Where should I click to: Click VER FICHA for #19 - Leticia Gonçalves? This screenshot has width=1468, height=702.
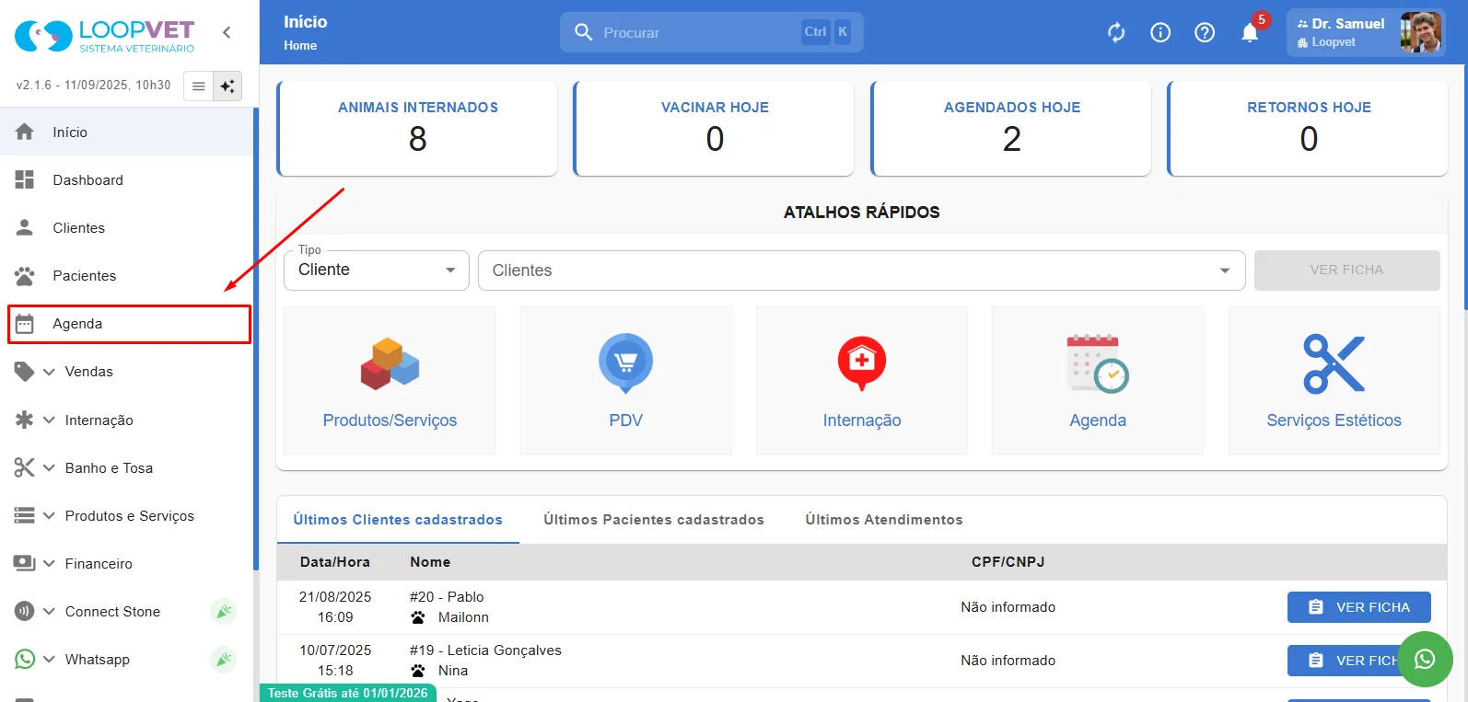[1359, 661]
